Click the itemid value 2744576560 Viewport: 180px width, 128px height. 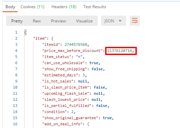(76, 44)
